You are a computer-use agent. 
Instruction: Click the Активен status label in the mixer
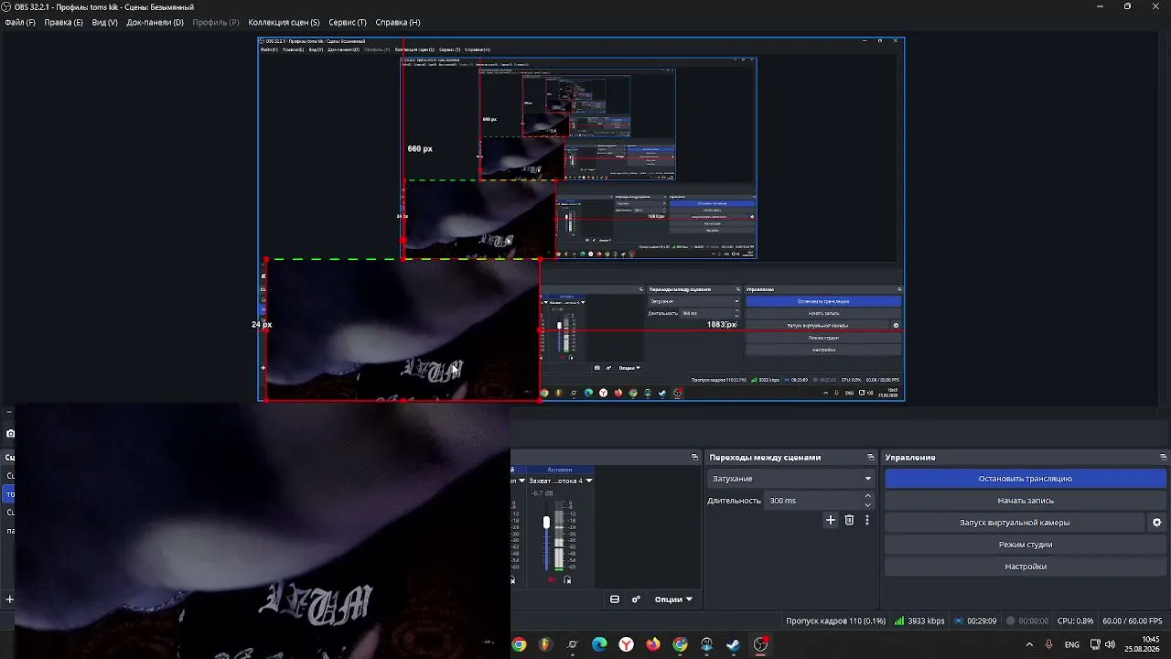[560, 470]
